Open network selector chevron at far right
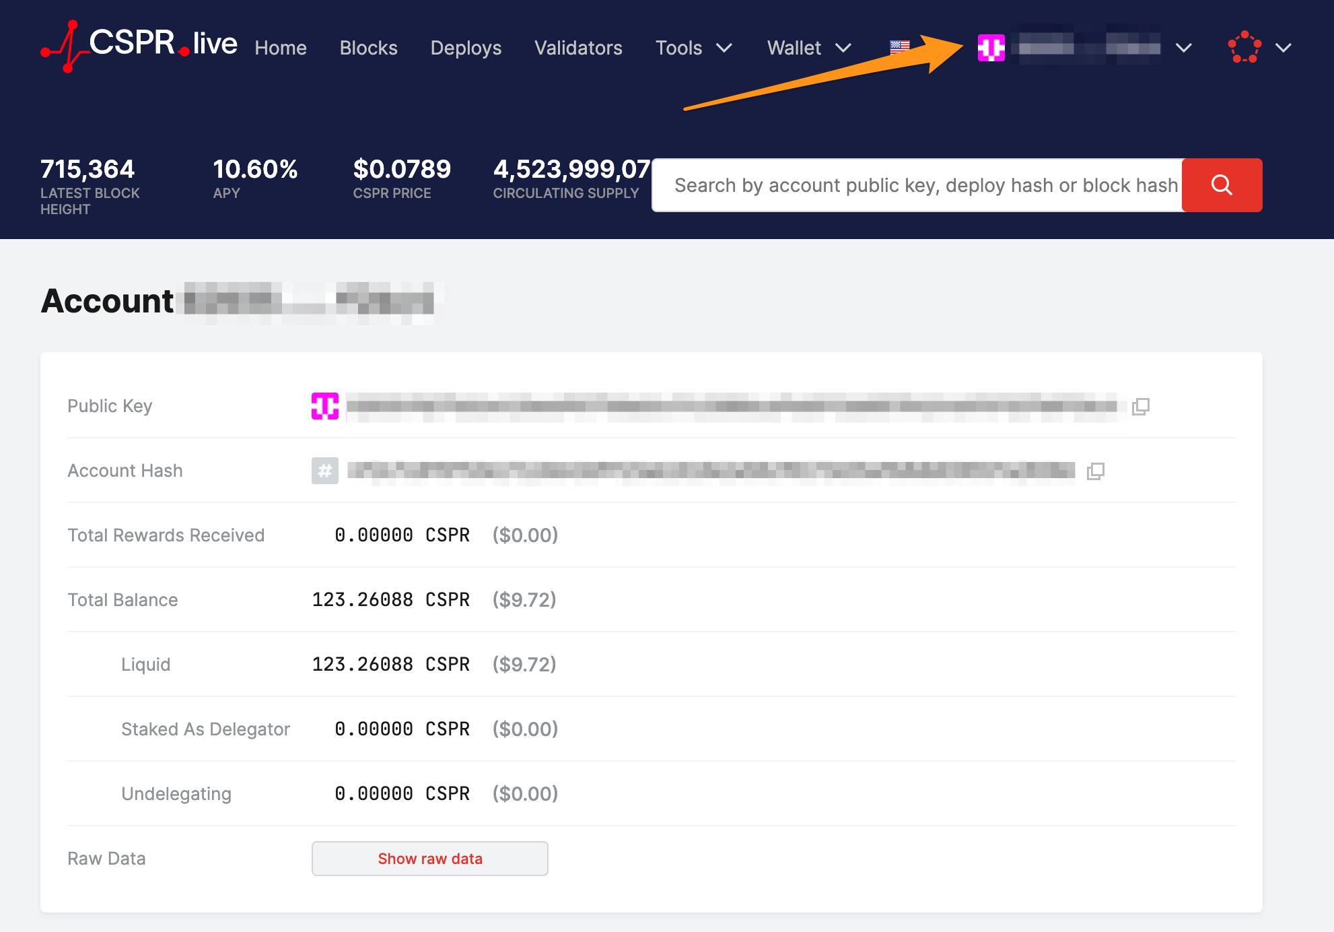Image resolution: width=1334 pixels, height=932 pixels. tap(1284, 48)
